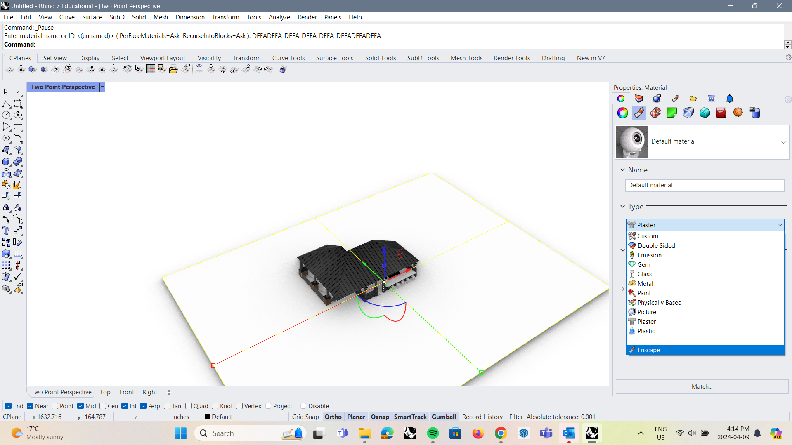The height and width of the screenshot is (445, 792).
Task: Switch to the Top viewport tab
Action: (x=105, y=392)
